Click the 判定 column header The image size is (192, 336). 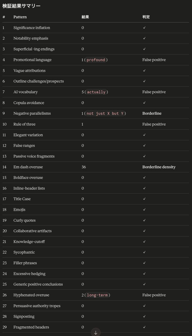pos(146,17)
